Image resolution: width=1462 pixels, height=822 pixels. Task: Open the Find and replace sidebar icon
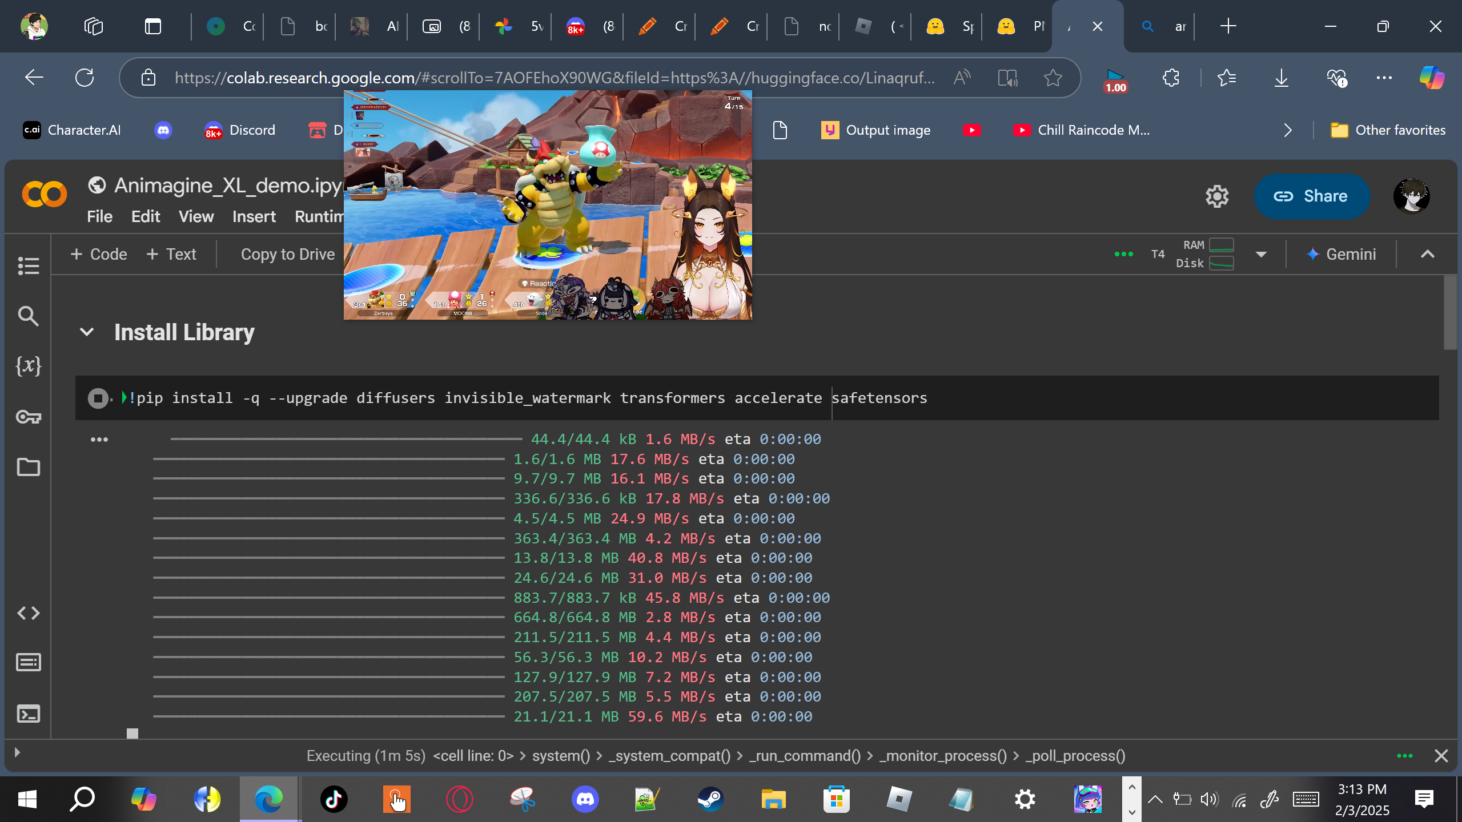pyautogui.click(x=28, y=316)
